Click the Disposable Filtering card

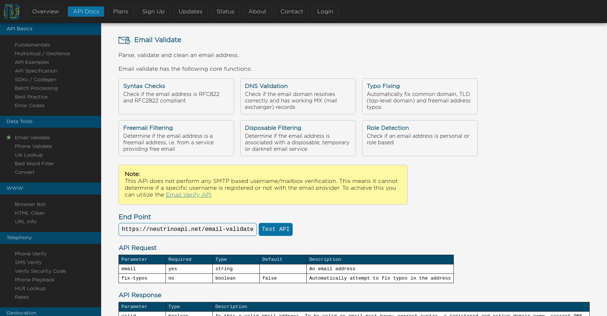[x=298, y=138]
